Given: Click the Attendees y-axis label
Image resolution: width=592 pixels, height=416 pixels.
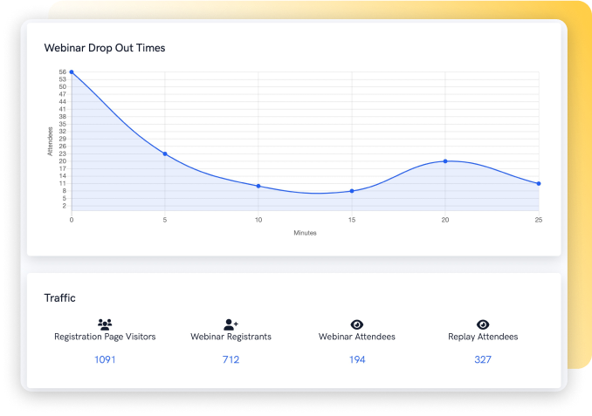Looking at the screenshot, I should (50, 141).
